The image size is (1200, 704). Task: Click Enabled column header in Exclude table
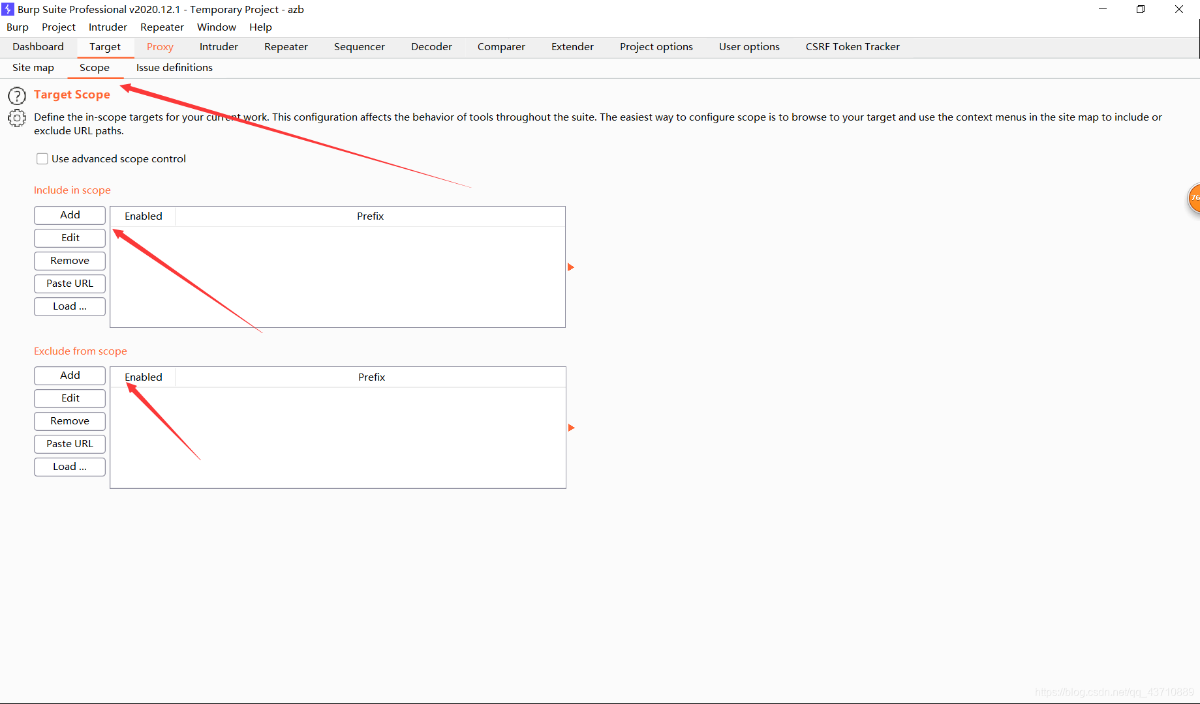[144, 377]
